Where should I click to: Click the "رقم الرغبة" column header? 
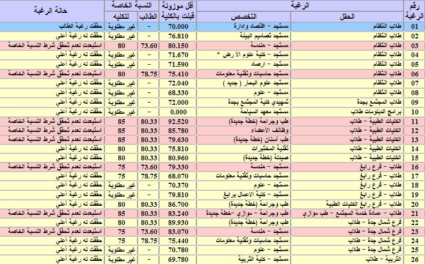[414, 11]
